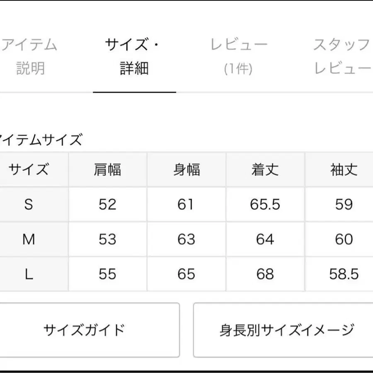Switch to the レビュー (1件) tab
The height and width of the screenshot is (373, 373).
(239, 56)
